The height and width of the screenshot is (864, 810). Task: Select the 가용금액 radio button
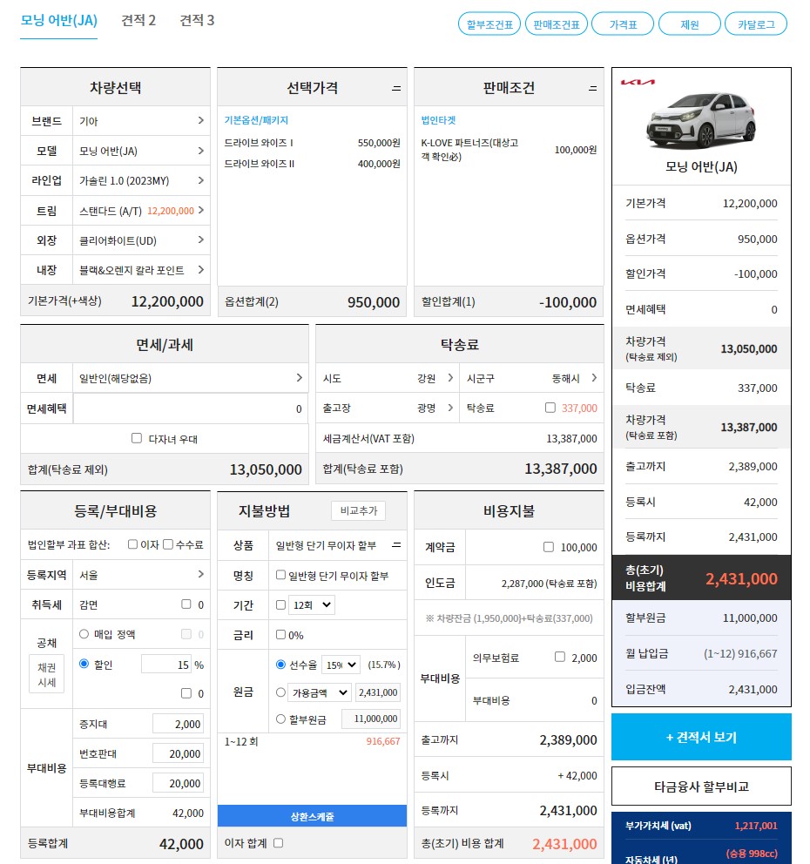[x=280, y=692]
